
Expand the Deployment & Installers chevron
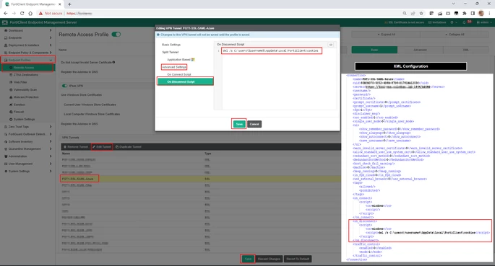tap(51, 45)
